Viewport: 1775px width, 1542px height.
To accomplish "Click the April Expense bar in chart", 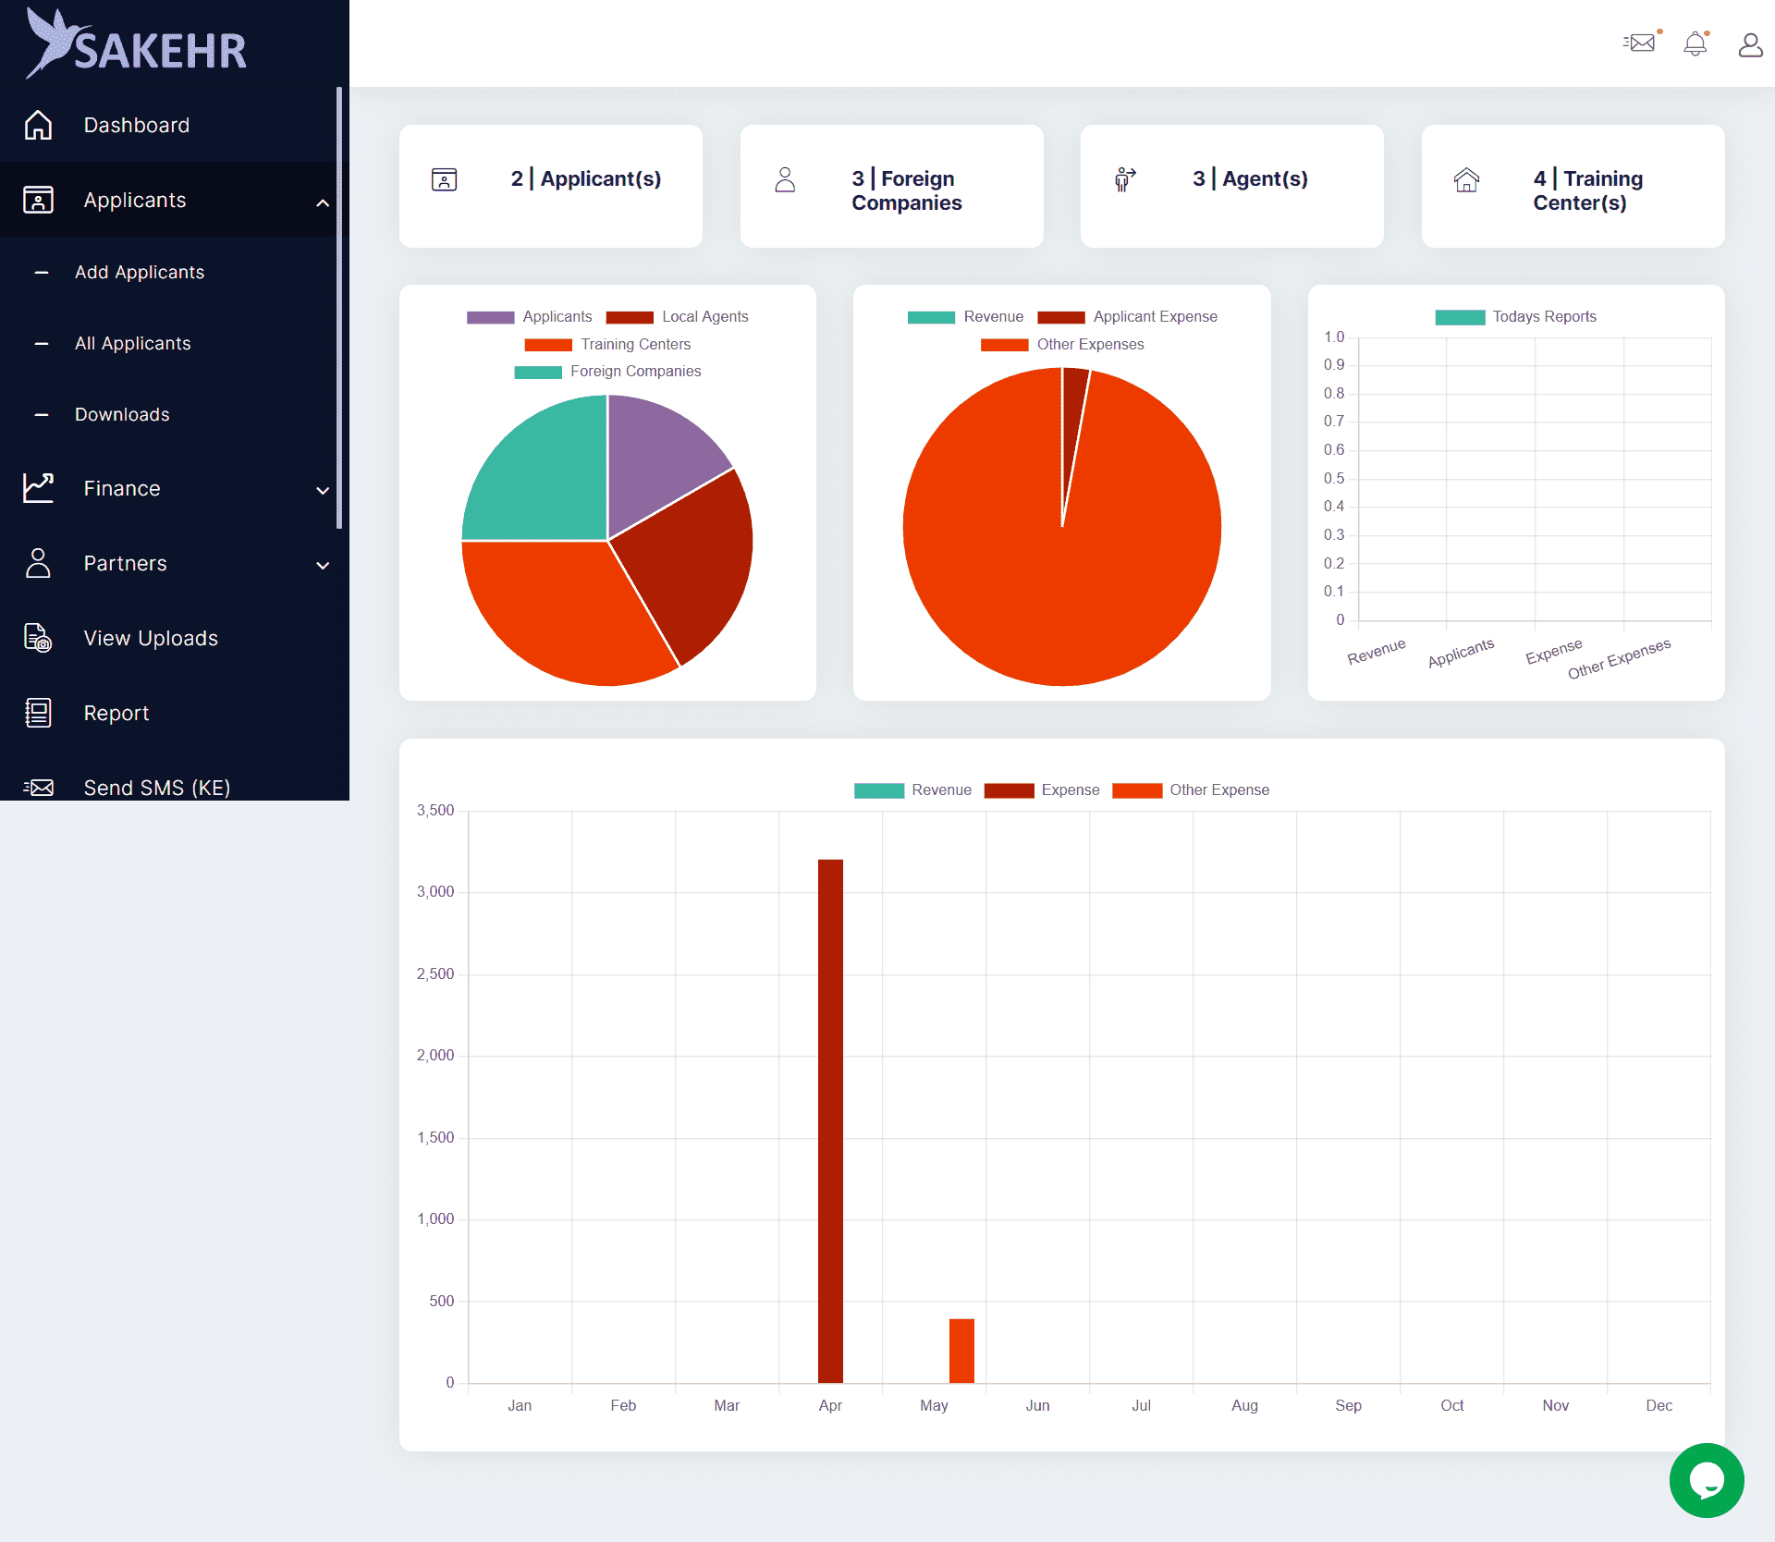I will click(830, 1120).
